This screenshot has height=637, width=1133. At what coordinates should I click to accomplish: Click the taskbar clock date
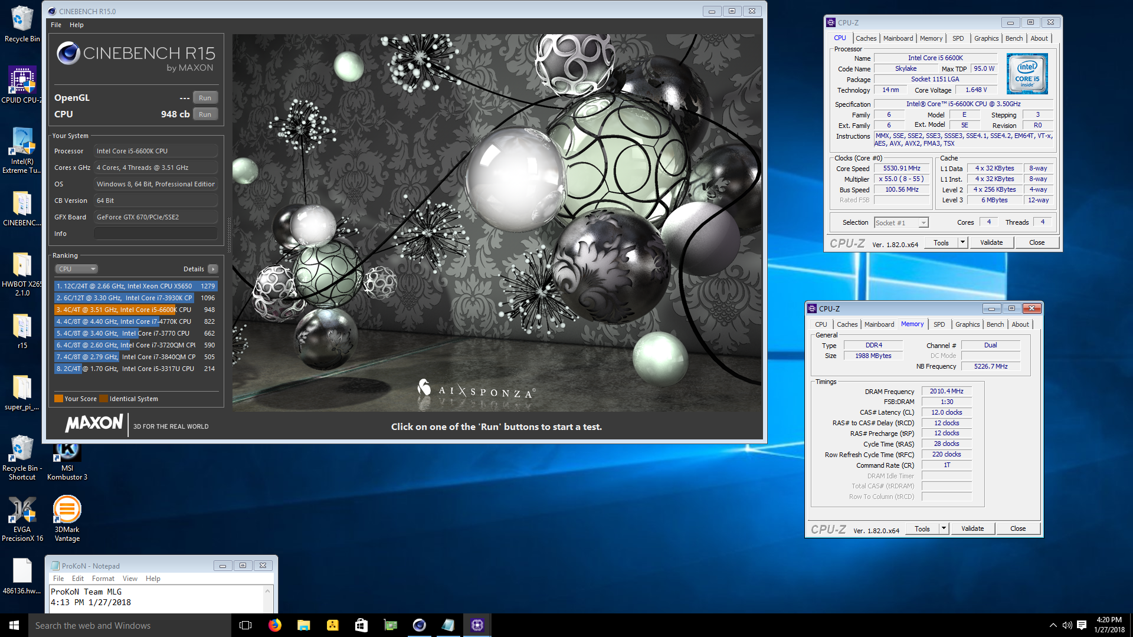point(1109,630)
